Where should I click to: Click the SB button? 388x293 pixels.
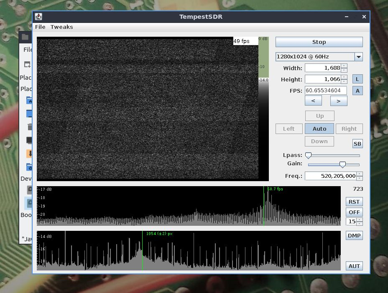point(357,144)
